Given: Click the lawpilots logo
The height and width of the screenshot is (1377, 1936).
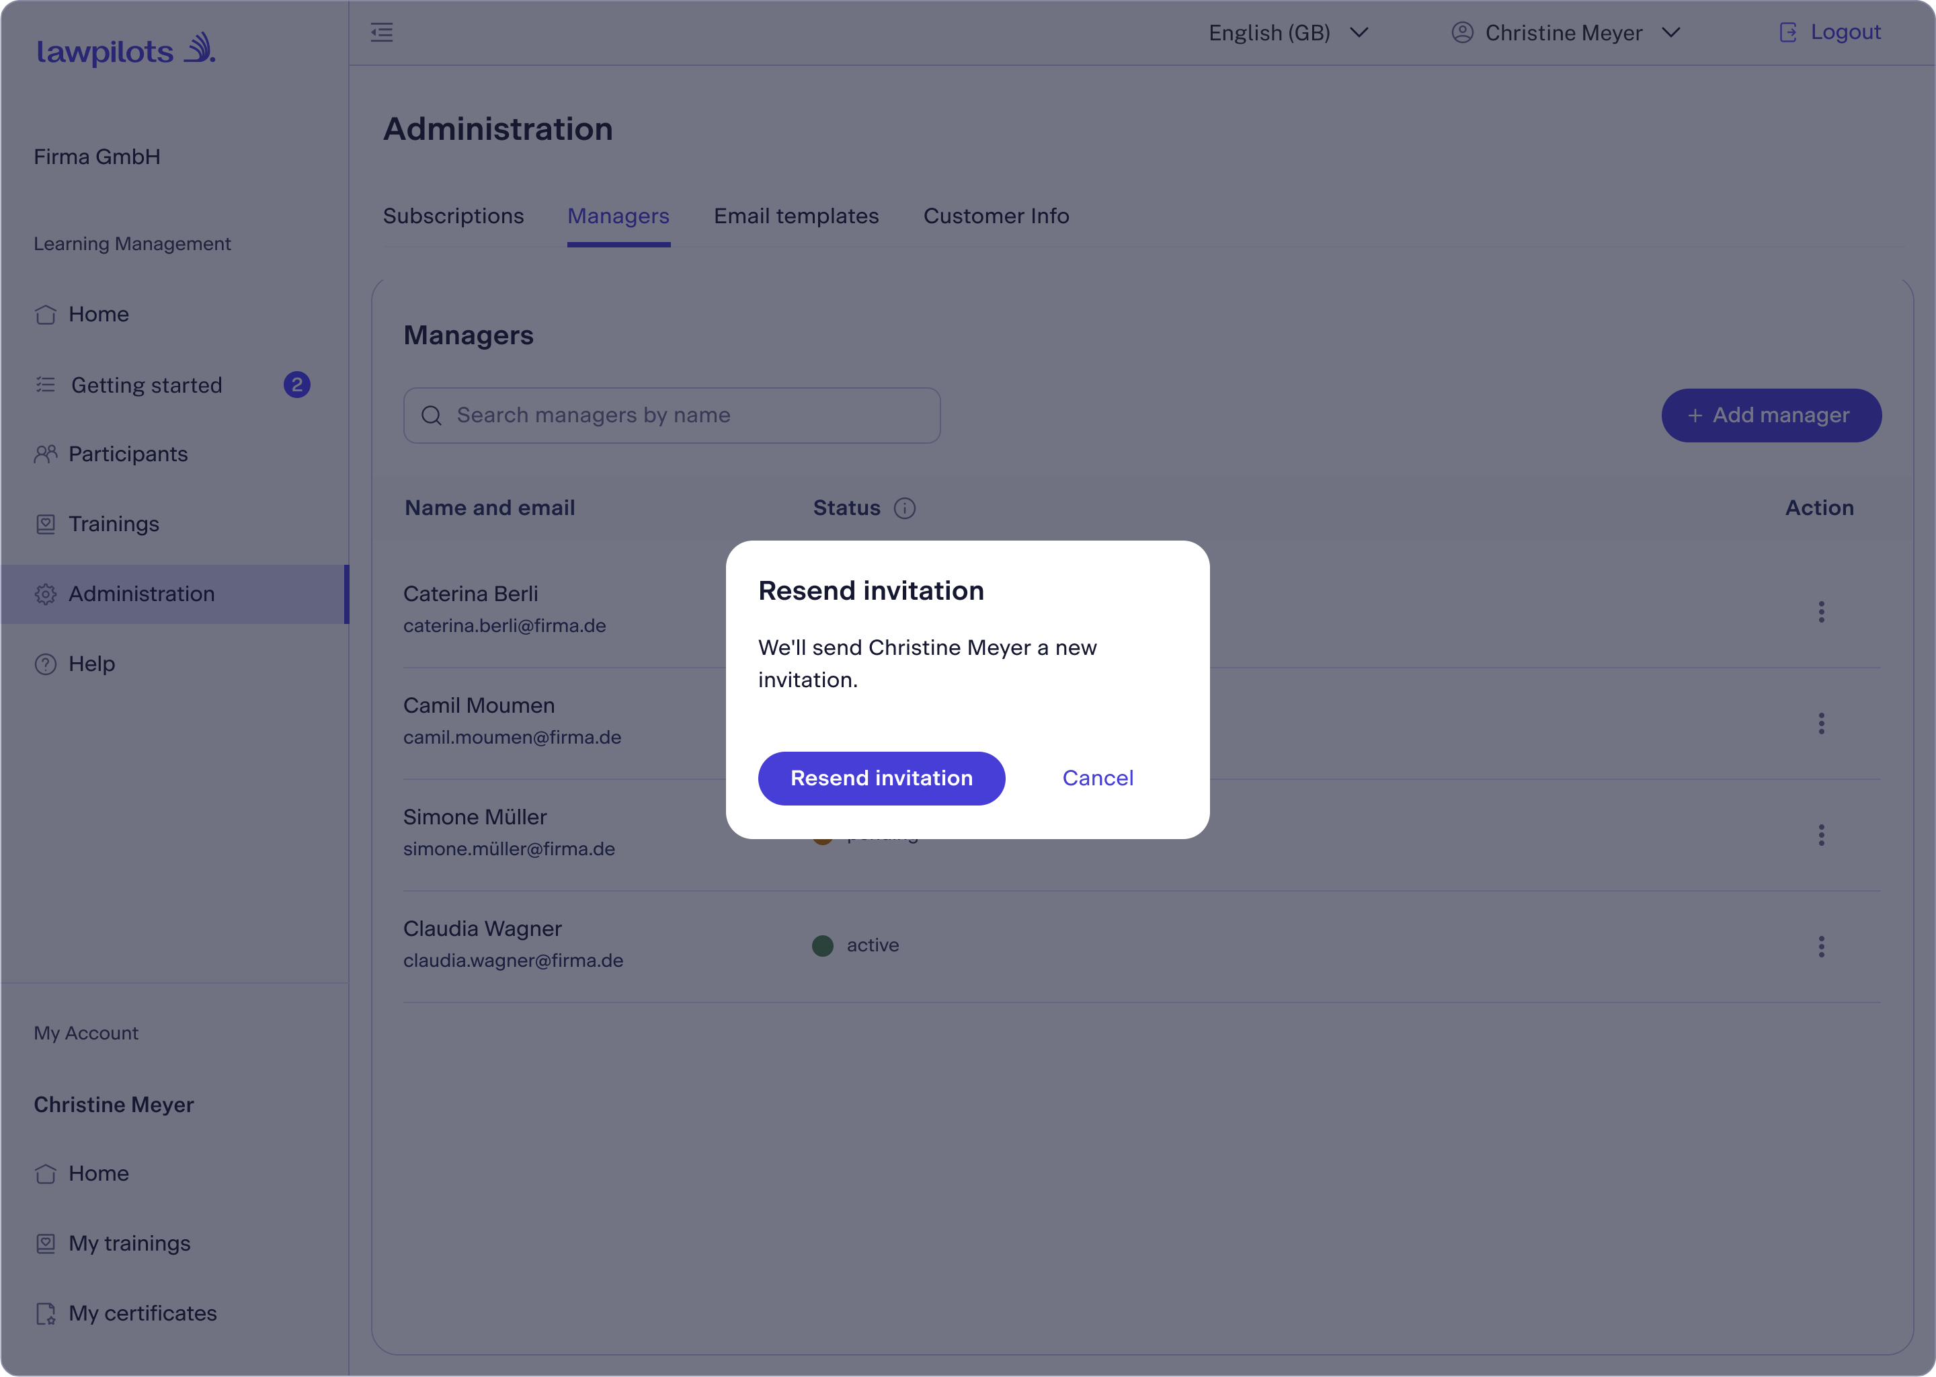Looking at the screenshot, I should click(126, 50).
